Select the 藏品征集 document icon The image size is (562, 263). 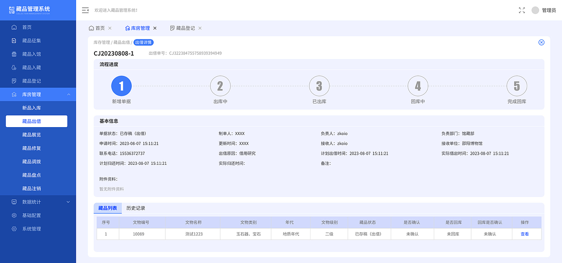[x=13, y=40]
